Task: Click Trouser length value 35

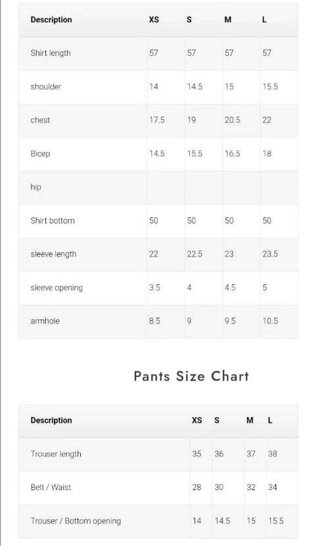Action: [x=197, y=454]
